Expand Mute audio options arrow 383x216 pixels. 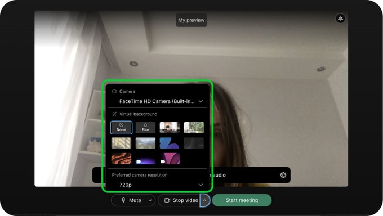[150, 200]
